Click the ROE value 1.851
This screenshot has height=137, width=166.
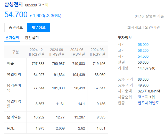(x=101, y=128)
